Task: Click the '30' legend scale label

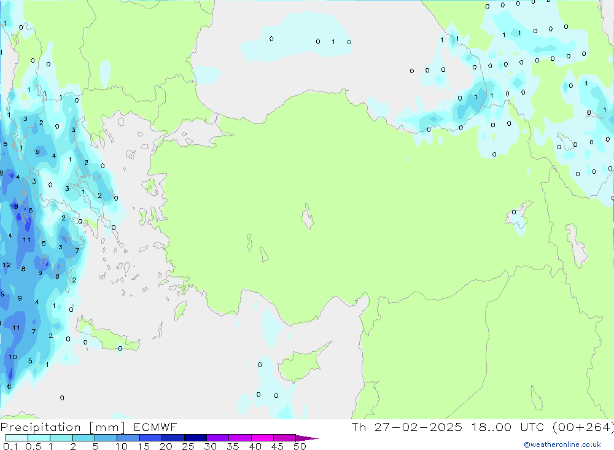Action: pyautogui.click(x=211, y=446)
